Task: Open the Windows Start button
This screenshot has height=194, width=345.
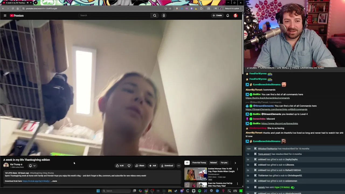Action: (98, 191)
